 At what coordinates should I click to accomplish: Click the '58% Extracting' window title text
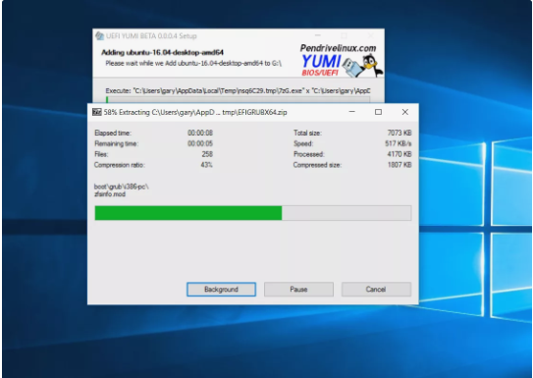[x=195, y=112]
